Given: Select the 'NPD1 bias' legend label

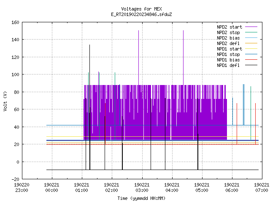Looking at the screenshot, I should pyautogui.click(x=228, y=60).
